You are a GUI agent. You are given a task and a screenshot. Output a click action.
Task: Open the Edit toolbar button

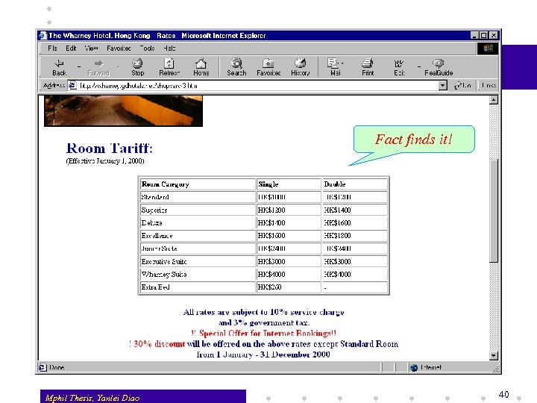[399, 67]
